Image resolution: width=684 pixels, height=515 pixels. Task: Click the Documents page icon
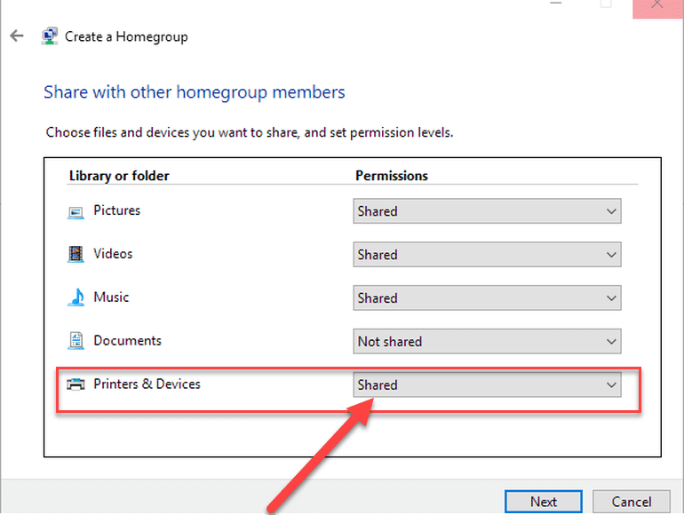click(76, 341)
